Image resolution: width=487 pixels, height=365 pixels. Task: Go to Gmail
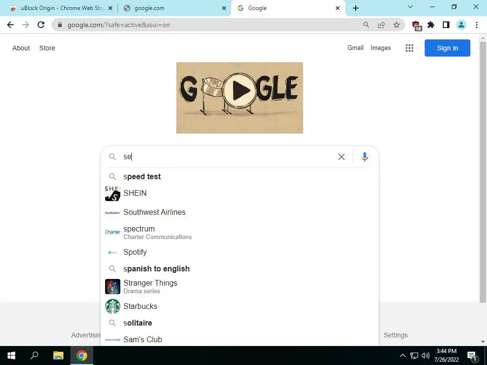tap(355, 48)
